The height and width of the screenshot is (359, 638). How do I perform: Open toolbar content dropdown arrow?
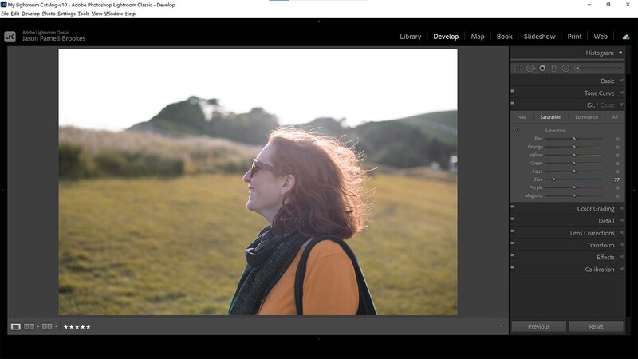[501, 327]
